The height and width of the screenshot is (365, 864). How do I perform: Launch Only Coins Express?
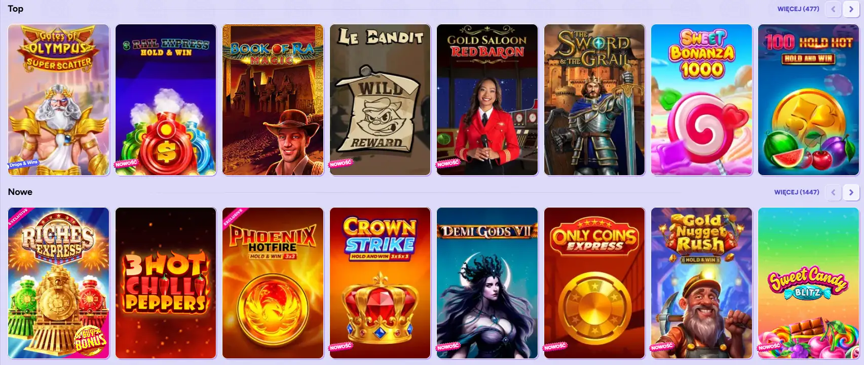[x=594, y=283]
